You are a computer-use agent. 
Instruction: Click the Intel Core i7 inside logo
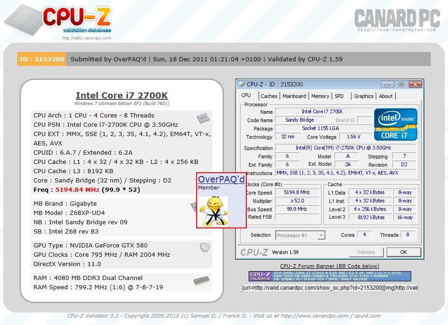coord(395,124)
